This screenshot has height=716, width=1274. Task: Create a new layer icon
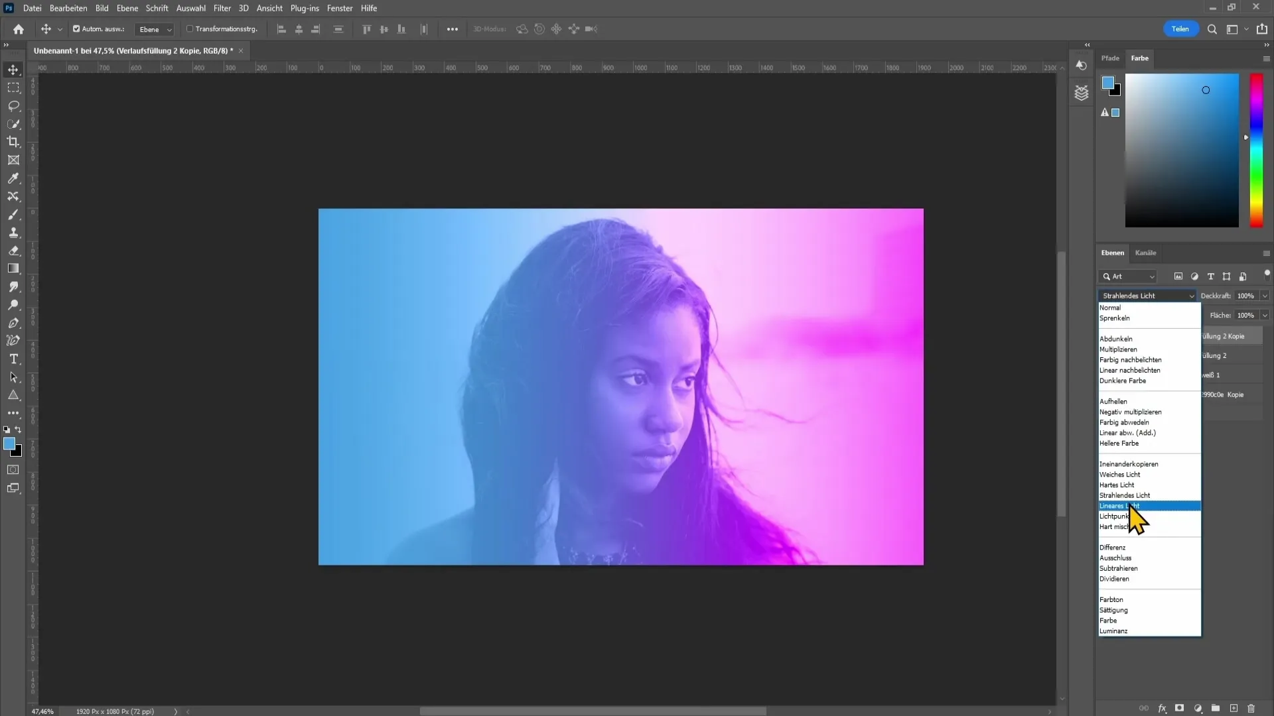coord(1234,708)
